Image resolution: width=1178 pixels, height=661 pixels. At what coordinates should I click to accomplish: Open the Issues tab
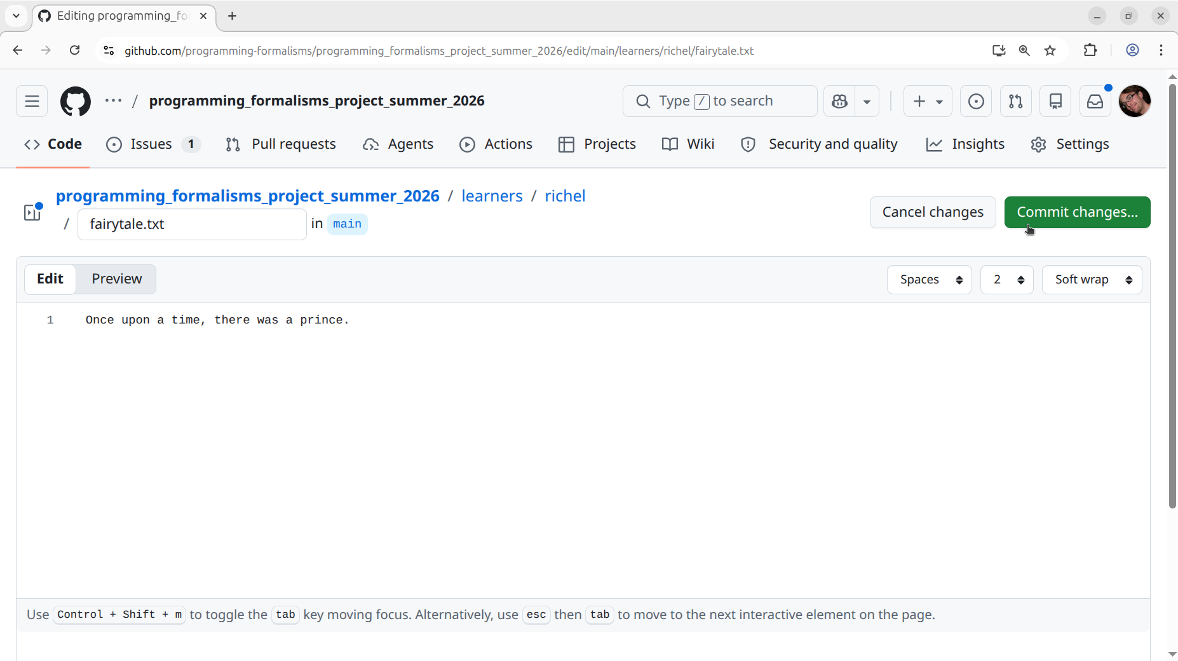point(153,144)
